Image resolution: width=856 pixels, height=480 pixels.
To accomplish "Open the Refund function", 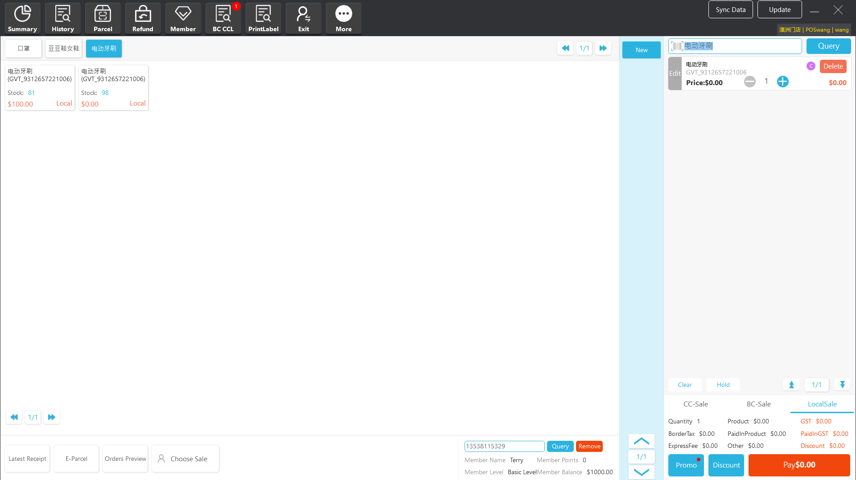I will [143, 18].
